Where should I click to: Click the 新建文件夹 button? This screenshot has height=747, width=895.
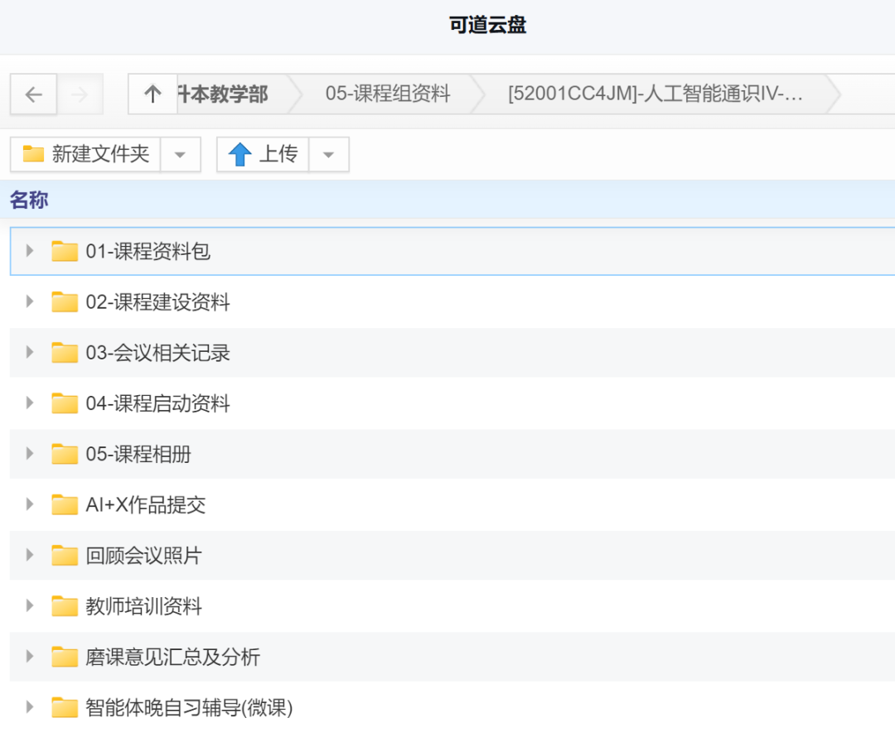(86, 154)
